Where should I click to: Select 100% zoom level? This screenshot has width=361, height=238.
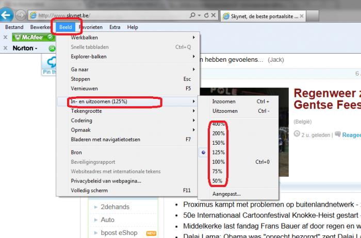coord(238,162)
